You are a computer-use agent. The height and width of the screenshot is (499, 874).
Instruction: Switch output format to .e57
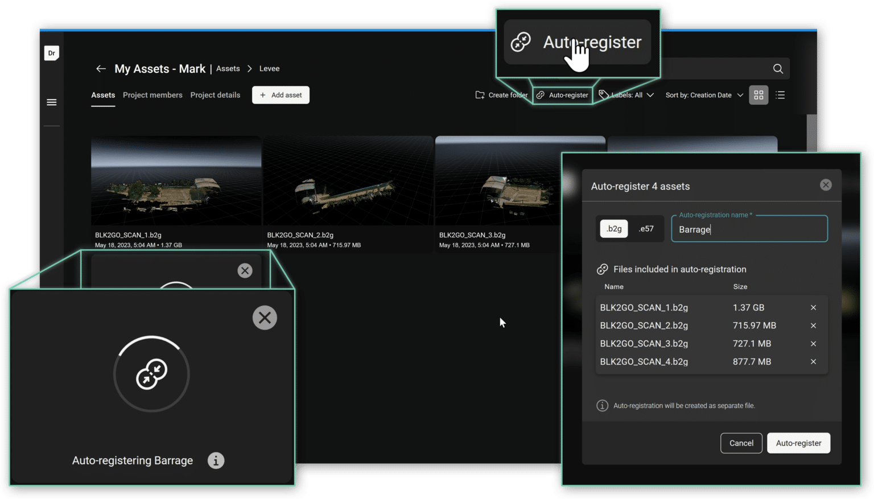646,228
